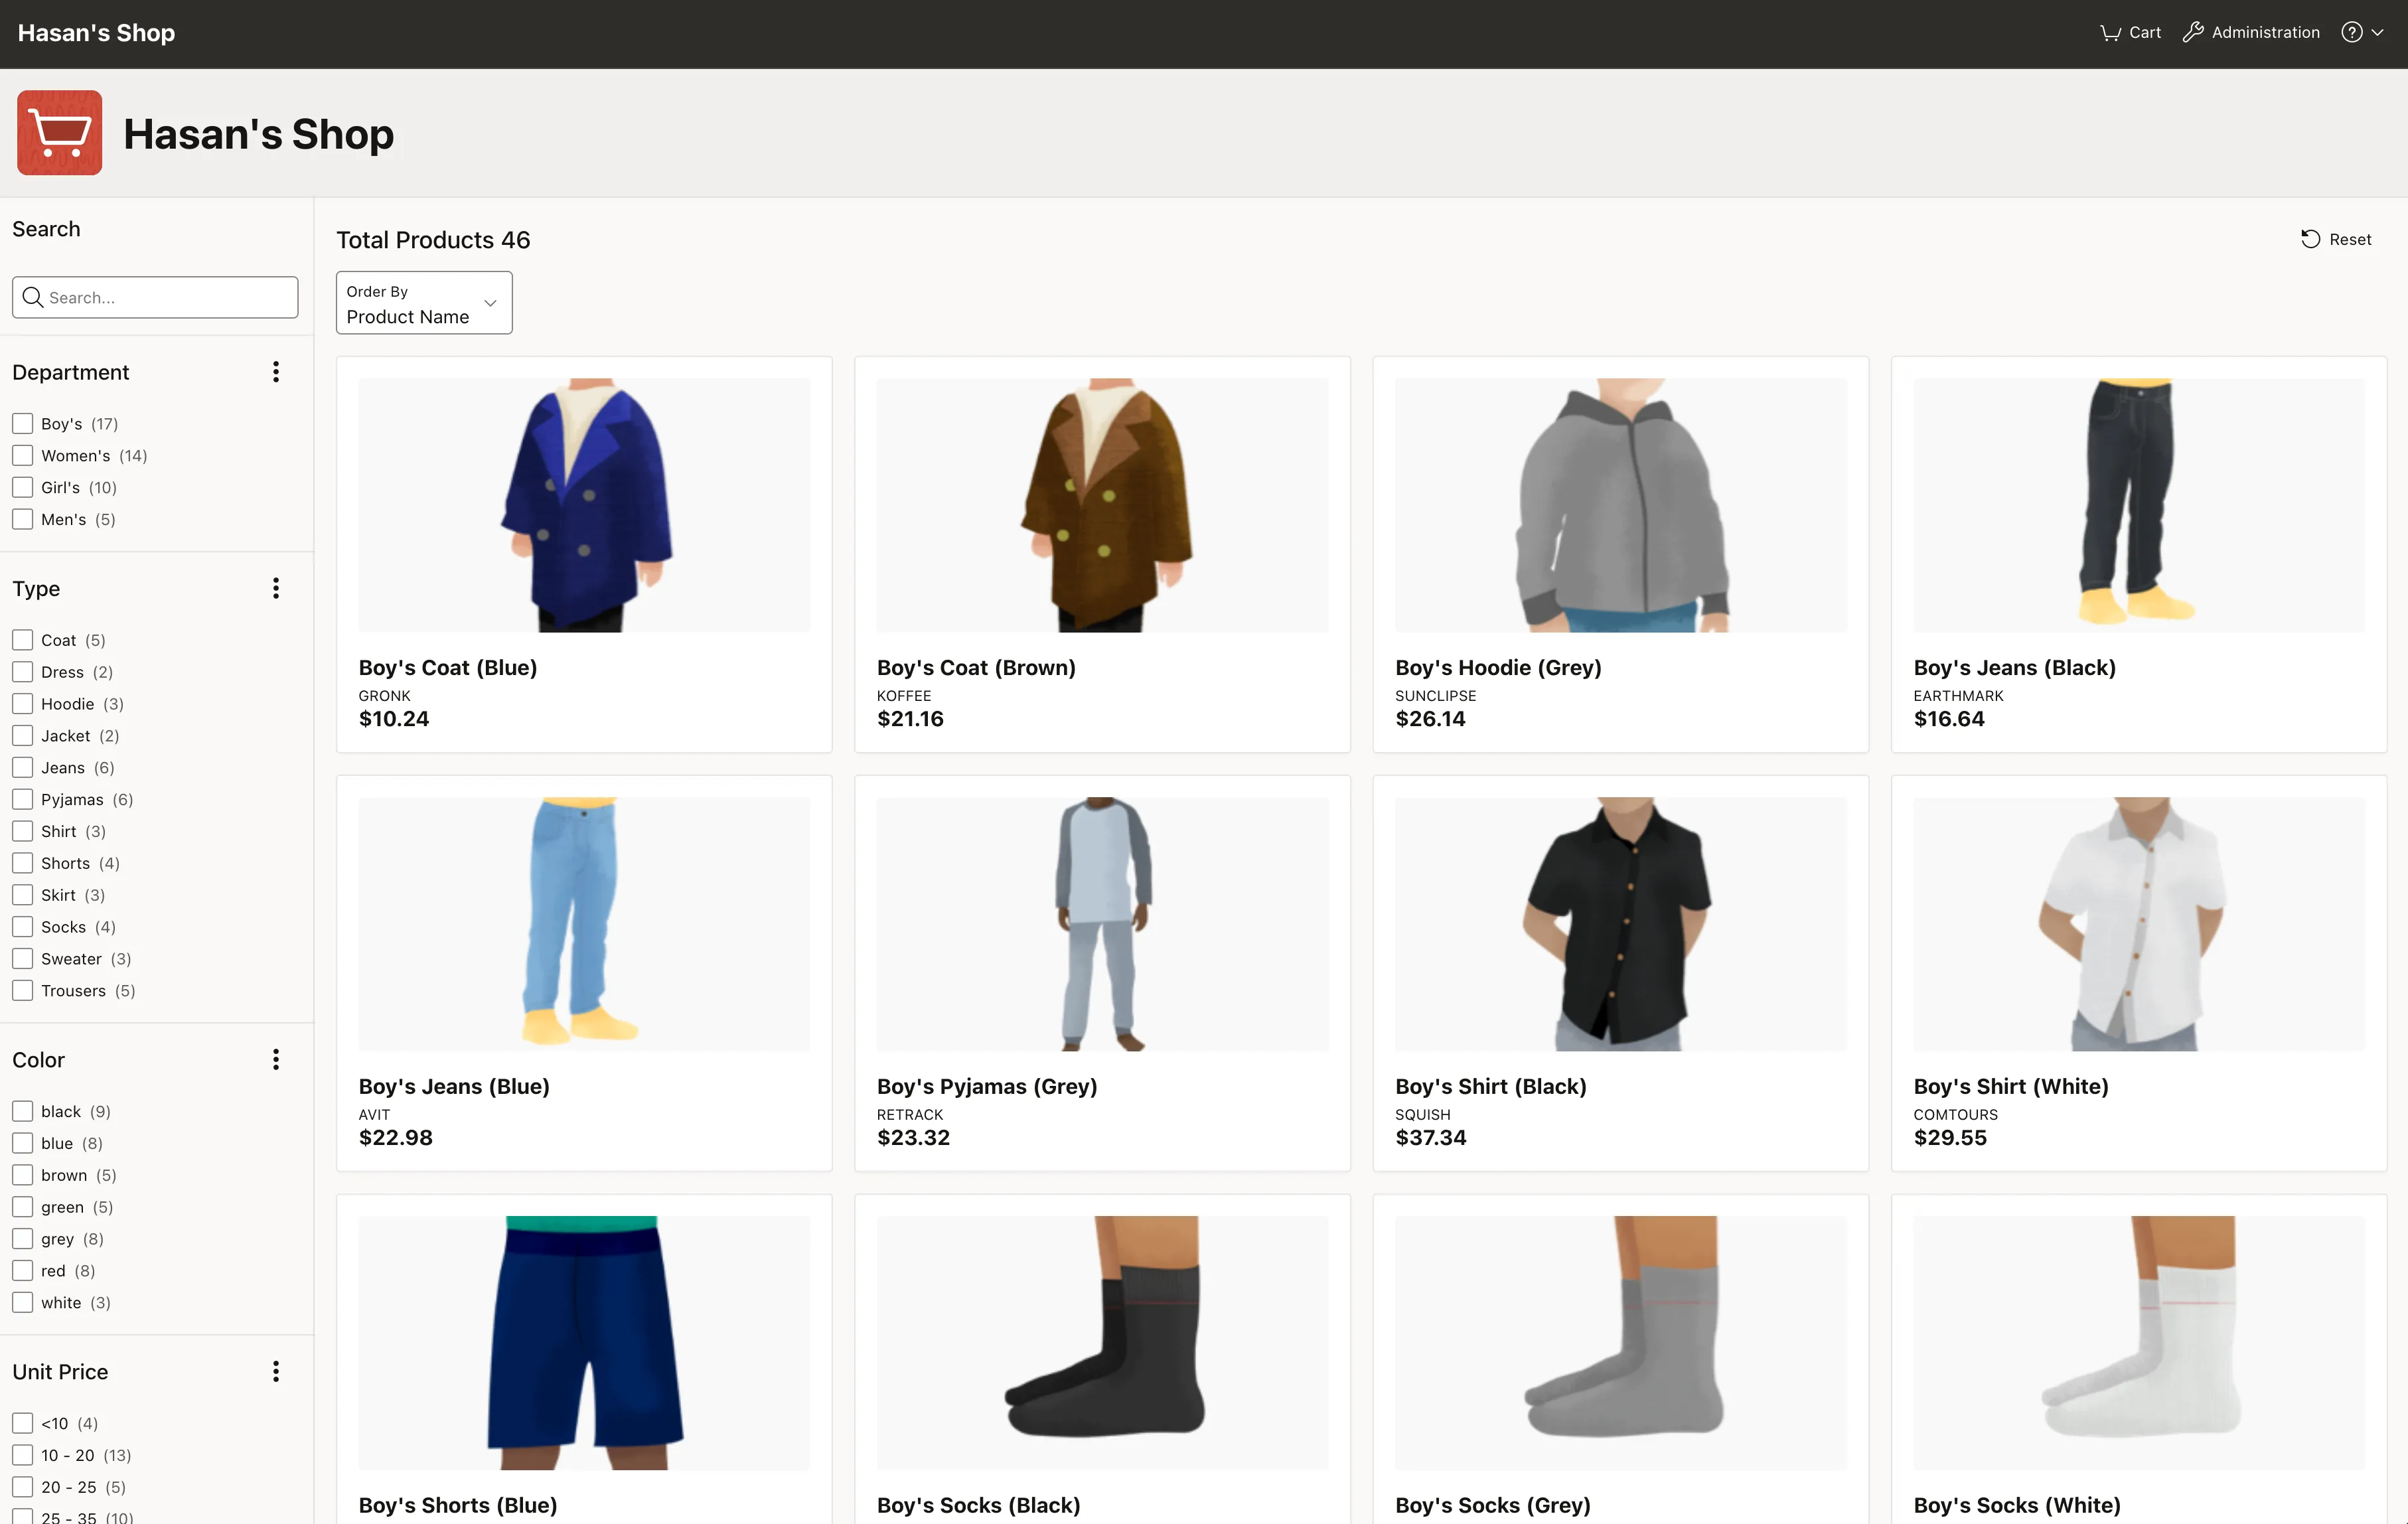The image size is (2408, 1524).
Task: Check the Dress type filter
Action: tap(23, 672)
